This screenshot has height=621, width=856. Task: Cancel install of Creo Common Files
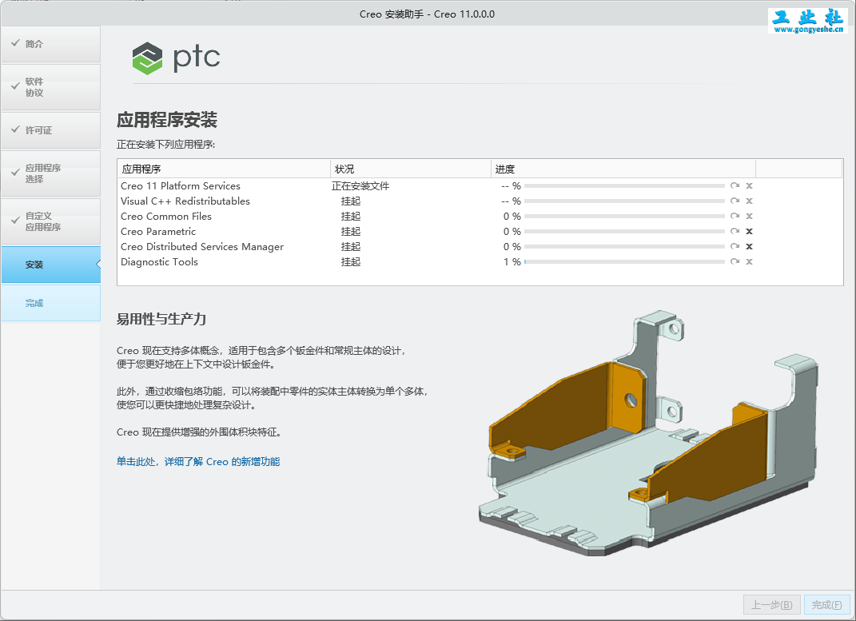(749, 216)
